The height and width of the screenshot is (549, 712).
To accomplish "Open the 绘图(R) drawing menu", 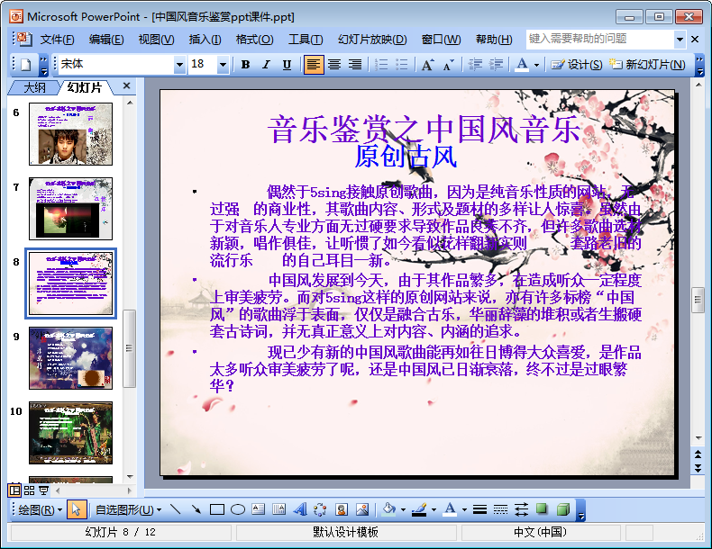I will [40, 510].
